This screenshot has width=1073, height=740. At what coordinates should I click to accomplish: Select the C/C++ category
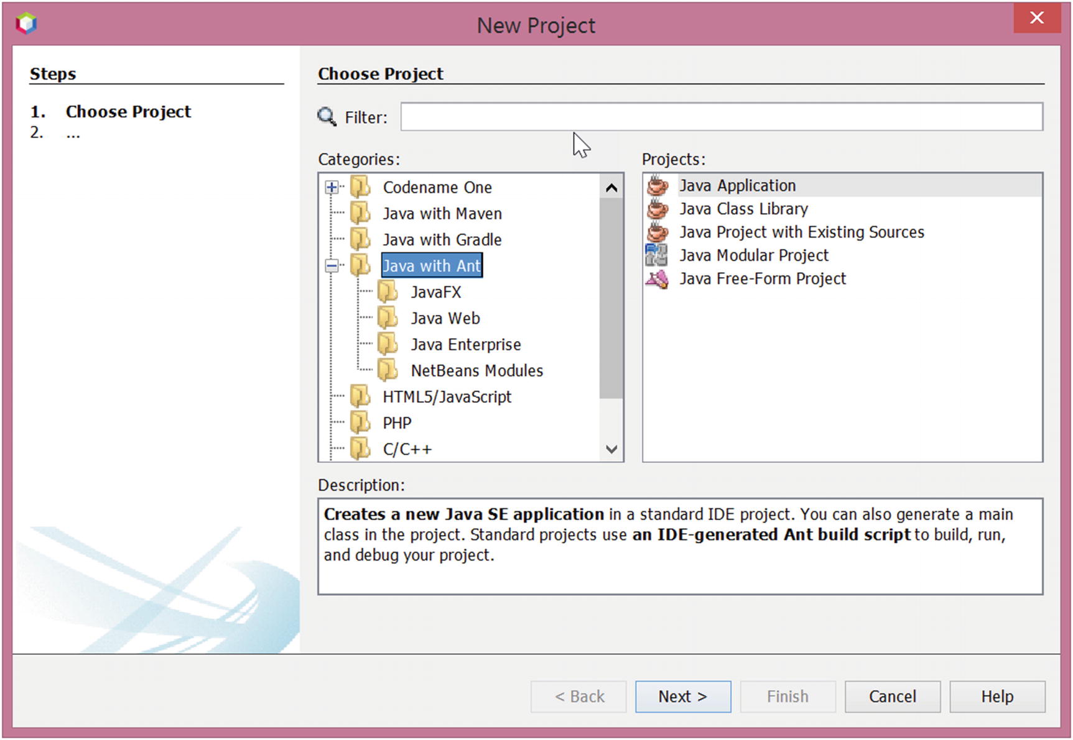click(407, 448)
